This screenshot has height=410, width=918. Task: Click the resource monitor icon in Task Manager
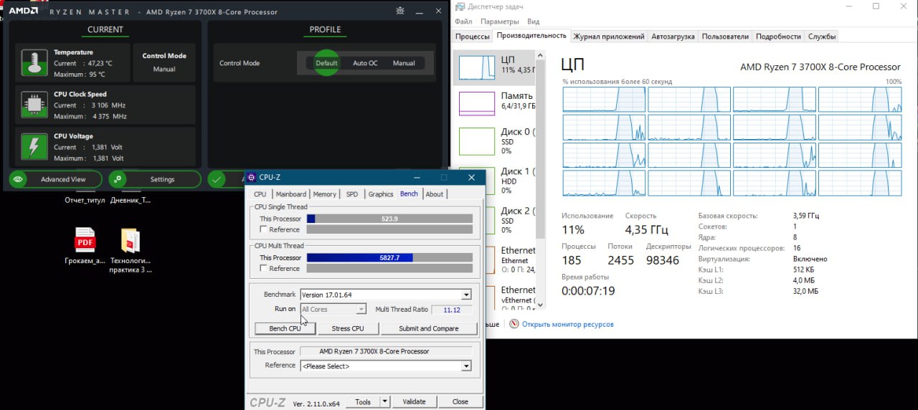pyautogui.click(x=514, y=324)
